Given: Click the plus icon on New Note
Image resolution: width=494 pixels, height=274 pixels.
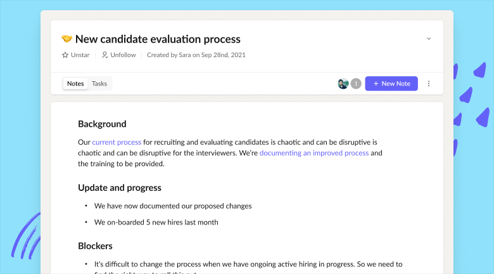Looking at the screenshot, I should [x=376, y=84].
